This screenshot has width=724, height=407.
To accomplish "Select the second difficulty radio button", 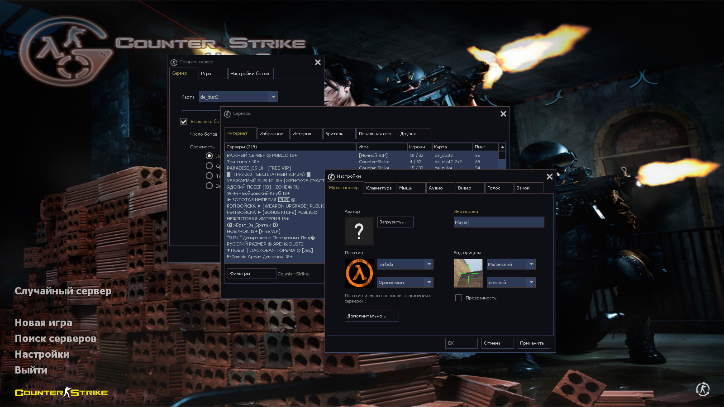I will pyautogui.click(x=209, y=166).
